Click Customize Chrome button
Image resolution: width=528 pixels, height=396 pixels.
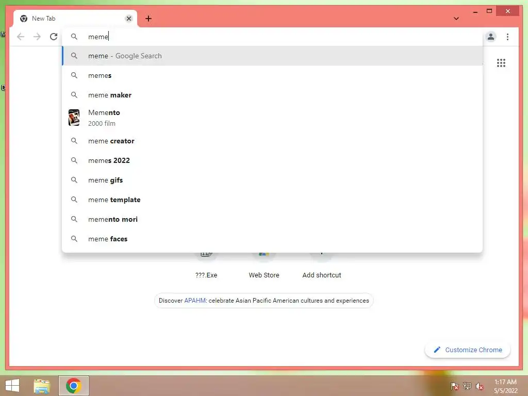pyautogui.click(x=468, y=350)
